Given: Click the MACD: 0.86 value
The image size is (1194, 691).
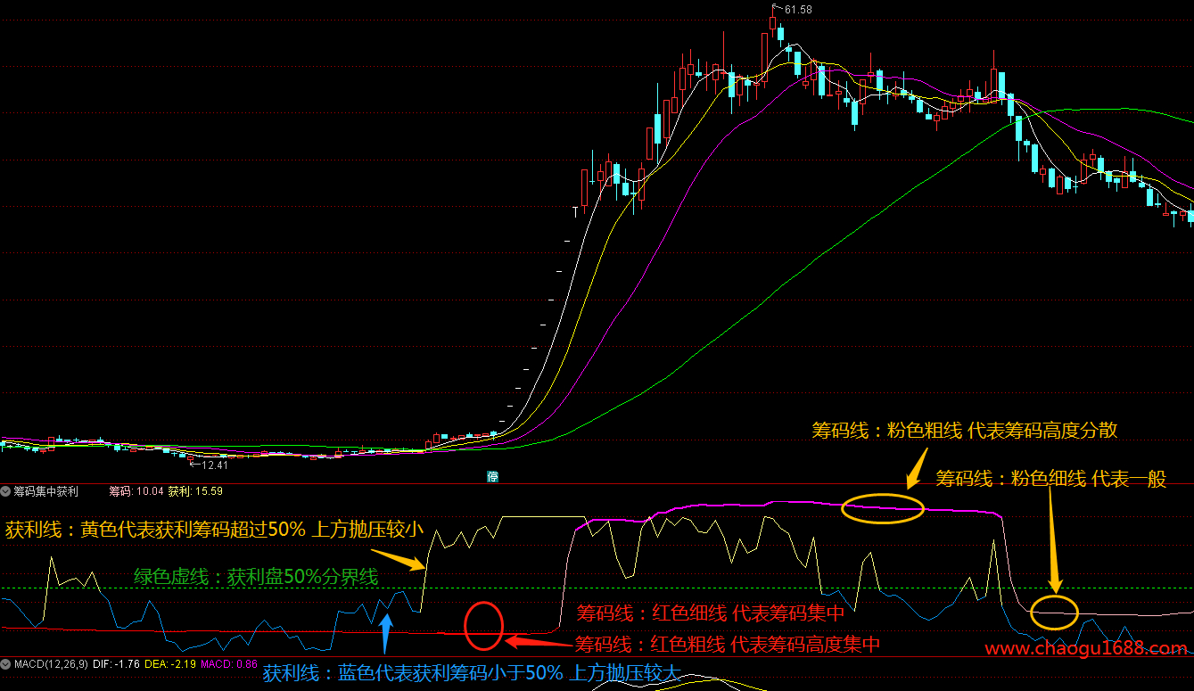Looking at the screenshot, I should tap(229, 664).
